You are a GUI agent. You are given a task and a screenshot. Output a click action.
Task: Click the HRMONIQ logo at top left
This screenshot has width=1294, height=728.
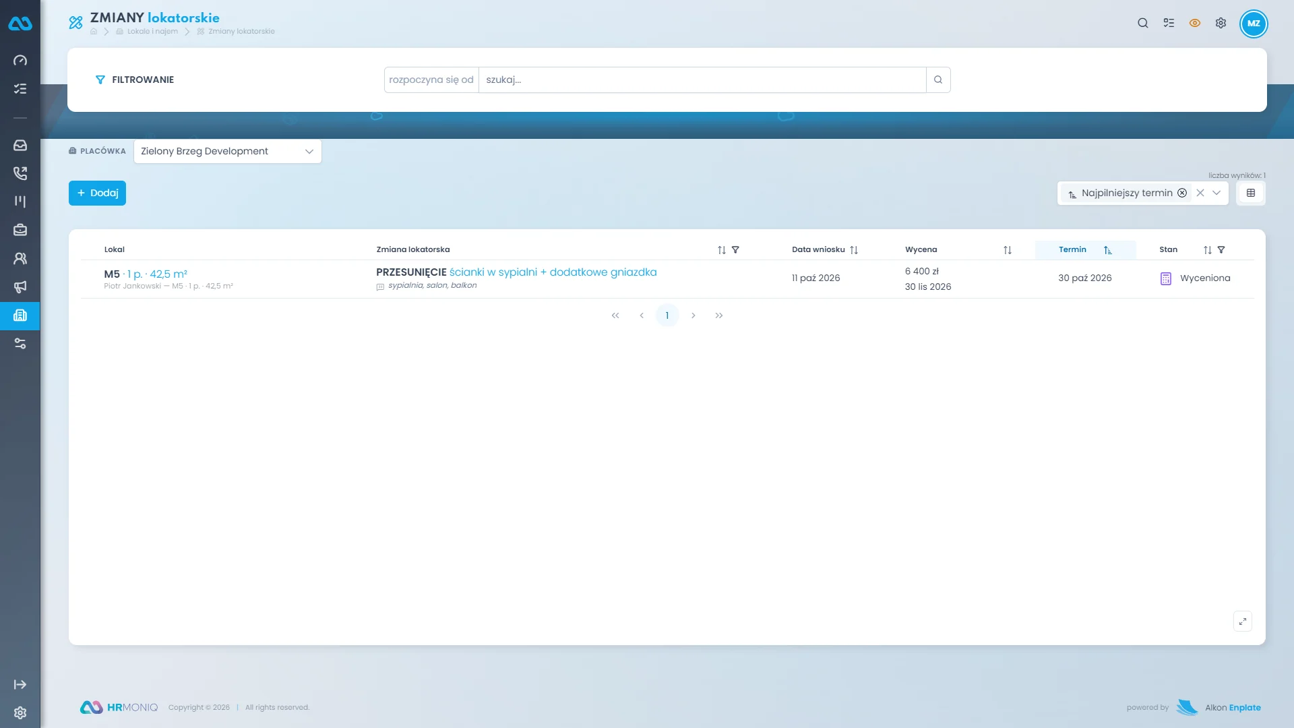pyautogui.click(x=20, y=24)
